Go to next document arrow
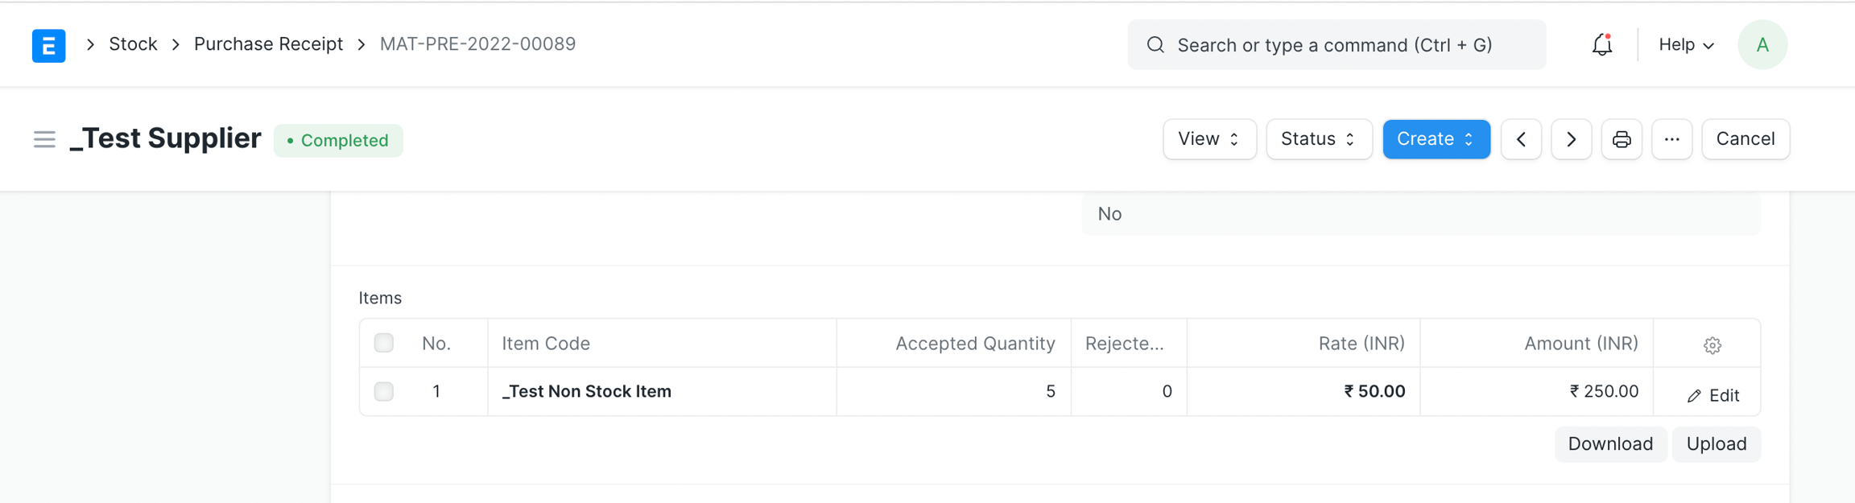The height and width of the screenshot is (503, 1855). coord(1571,139)
